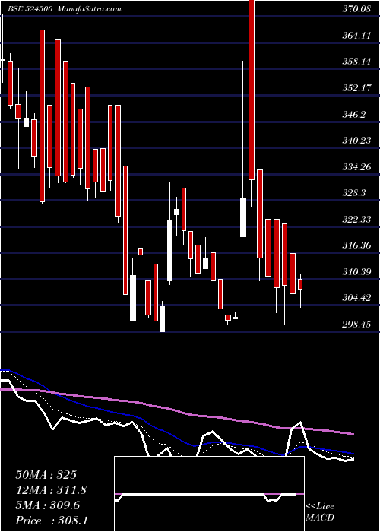Click the 298.45 price axis label
Viewport: 380px width, 532px height.
click(x=356, y=324)
